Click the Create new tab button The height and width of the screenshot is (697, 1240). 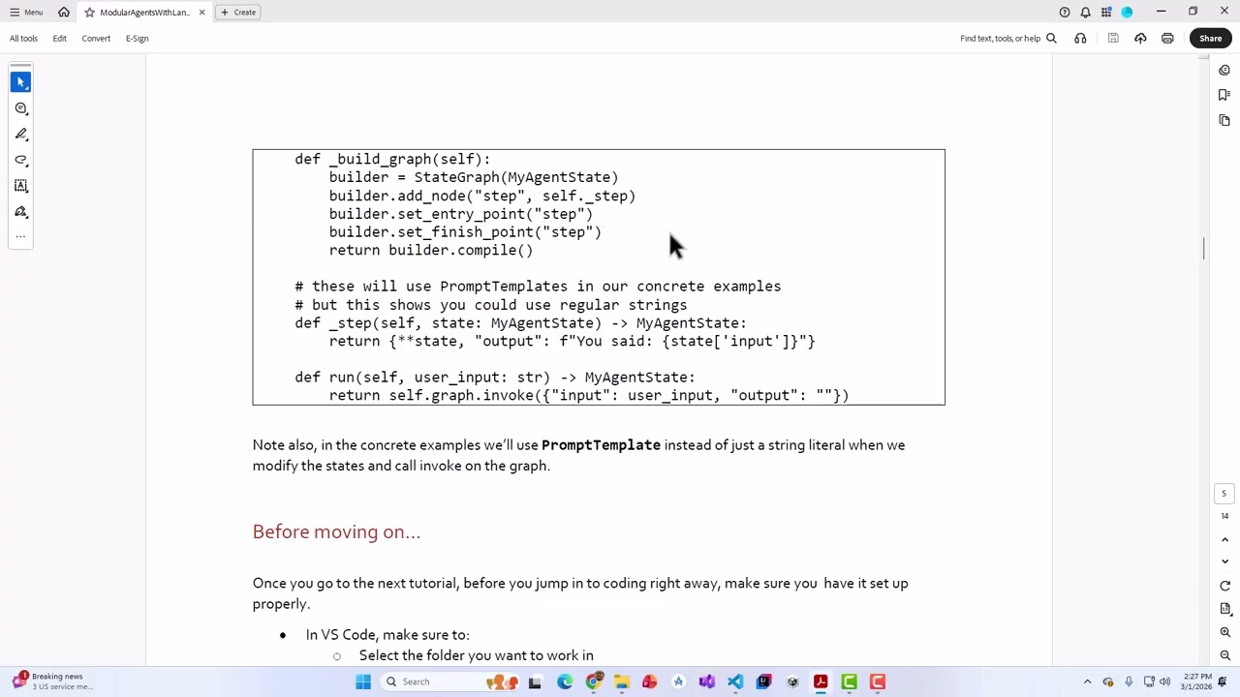point(238,13)
